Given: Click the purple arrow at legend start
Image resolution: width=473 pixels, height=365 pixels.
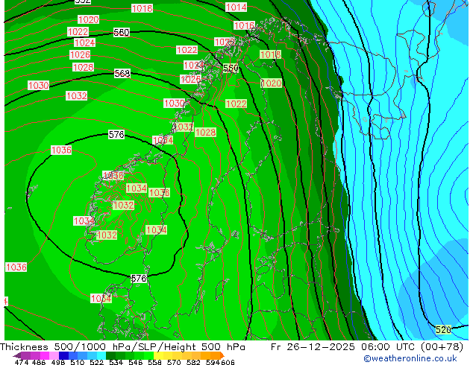Looking at the screenshot, I should point(17,355).
